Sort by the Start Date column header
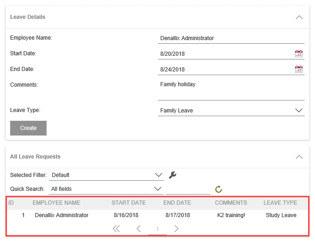The height and width of the screenshot is (242, 315). point(129,203)
